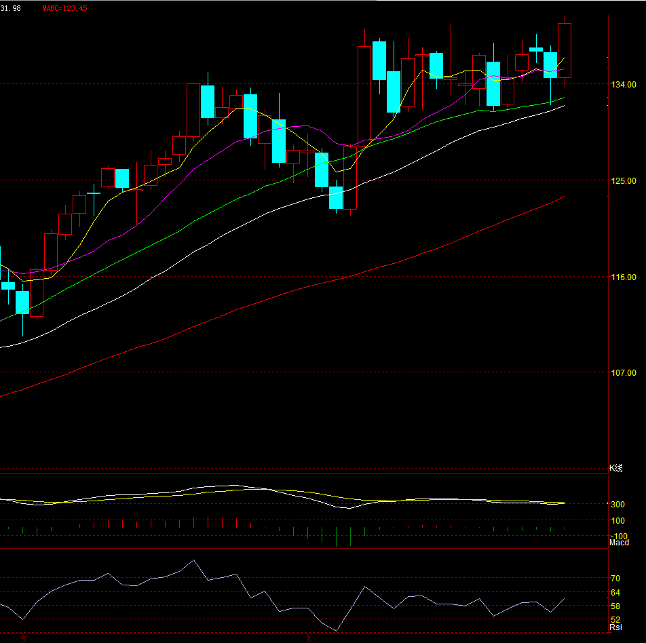
Task: Click the MA60=123.45 indicator label
Action: click(x=64, y=8)
